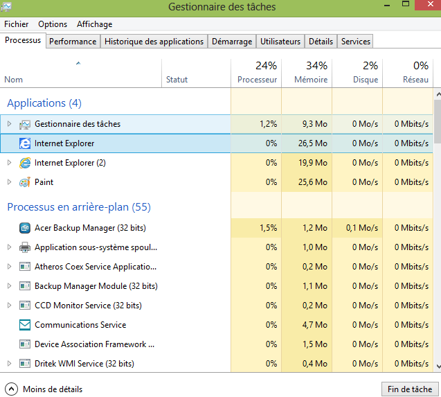The height and width of the screenshot is (397, 441).
Task: Expand Backup Manager Module (32 bits)
Action: pyautogui.click(x=9, y=286)
